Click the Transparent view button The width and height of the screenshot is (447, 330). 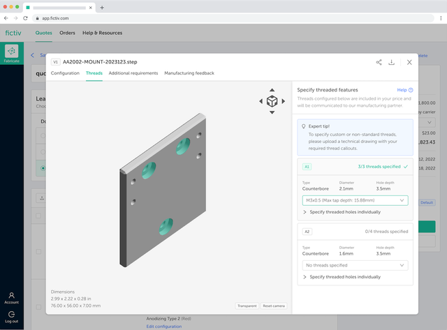pos(247,306)
